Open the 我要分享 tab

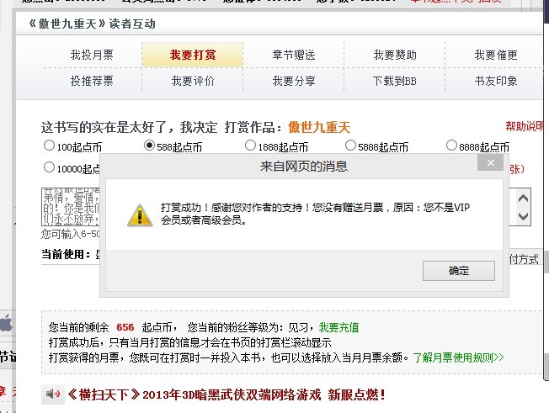[x=293, y=81]
